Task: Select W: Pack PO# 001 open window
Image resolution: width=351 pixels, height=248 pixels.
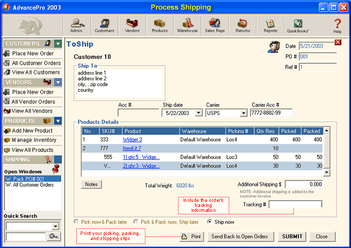Action: coord(33,179)
